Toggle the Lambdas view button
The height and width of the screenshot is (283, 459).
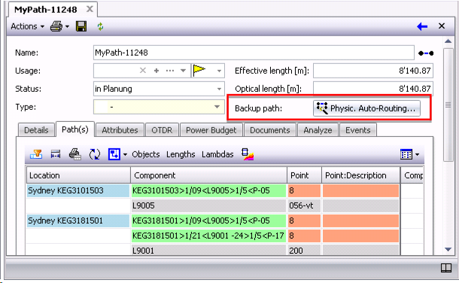click(217, 154)
